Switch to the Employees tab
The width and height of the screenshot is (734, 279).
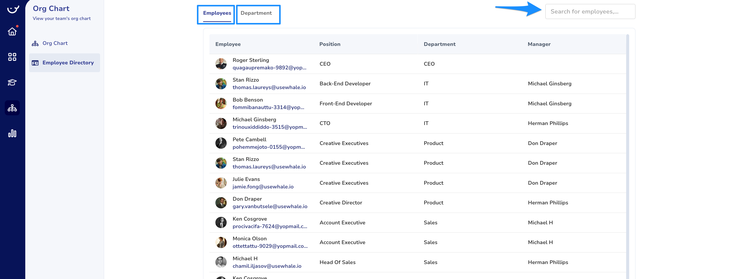coord(217,13)
